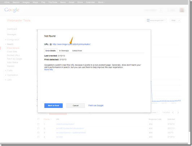Select Blocked URLs in sidebar
Image resolution: width=192 pixels, height=146 pixels.
pyautogui.click(x=13, y=55)
